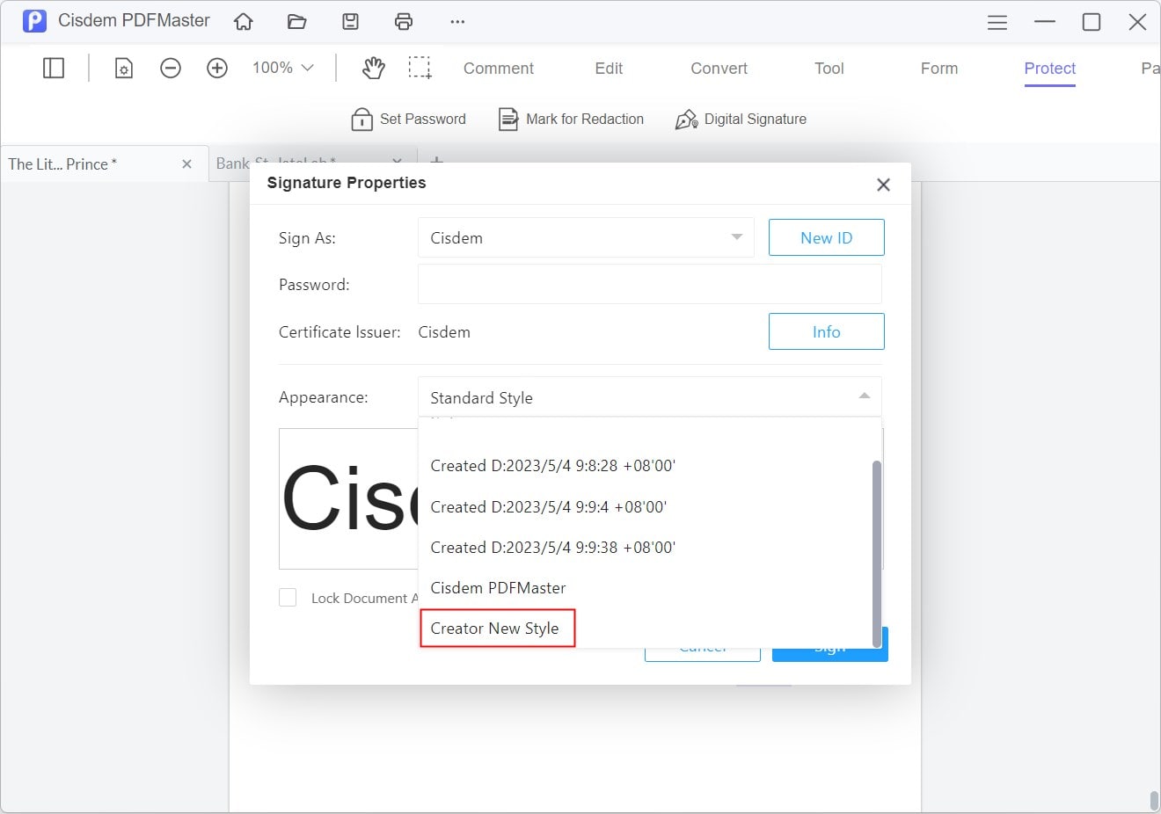Open the Digital Signature tool
The image size is (1161, 814).
(741, 120)
